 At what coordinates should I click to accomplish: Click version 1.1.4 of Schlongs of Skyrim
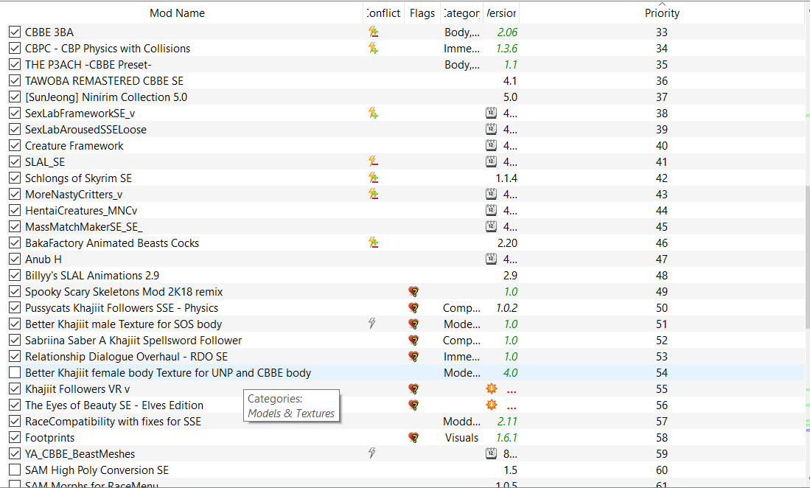pos(506,178)
